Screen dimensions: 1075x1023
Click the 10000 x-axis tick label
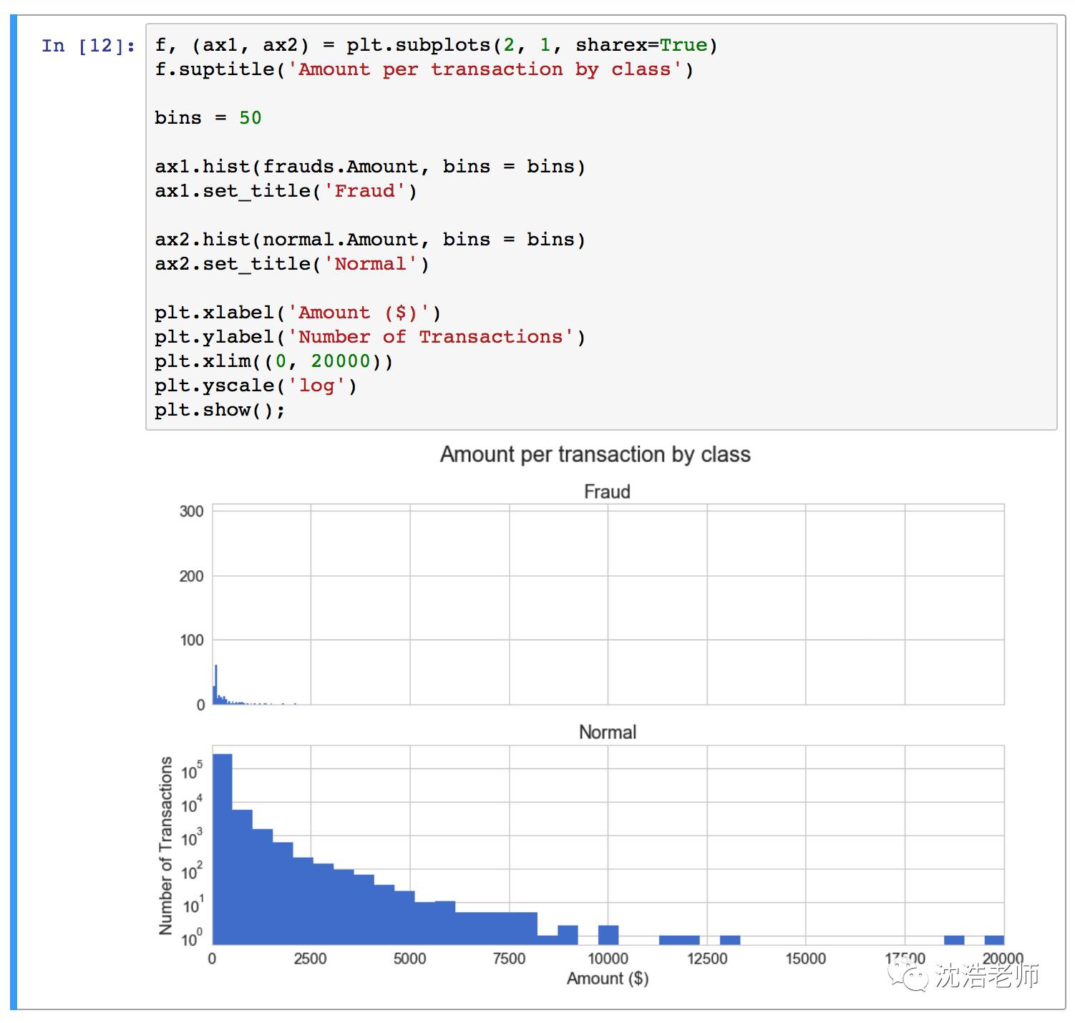coord(608,959)
